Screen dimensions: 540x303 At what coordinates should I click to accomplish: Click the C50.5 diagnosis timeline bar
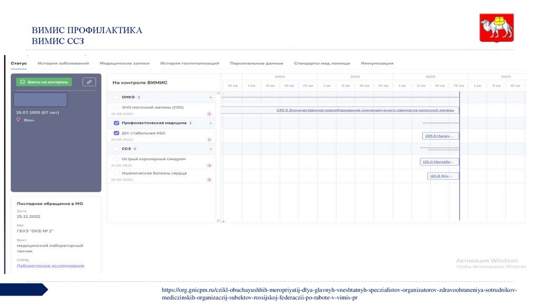pos(340,110)
